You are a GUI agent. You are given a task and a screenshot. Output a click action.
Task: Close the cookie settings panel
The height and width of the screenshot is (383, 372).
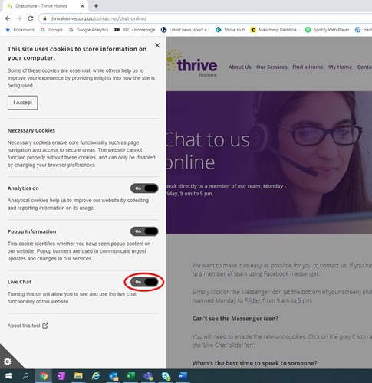(157, 45)
